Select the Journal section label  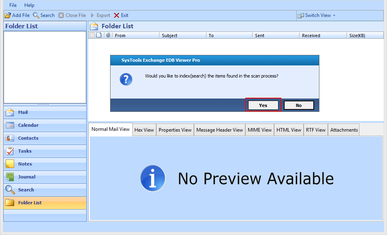coord(27,177)
